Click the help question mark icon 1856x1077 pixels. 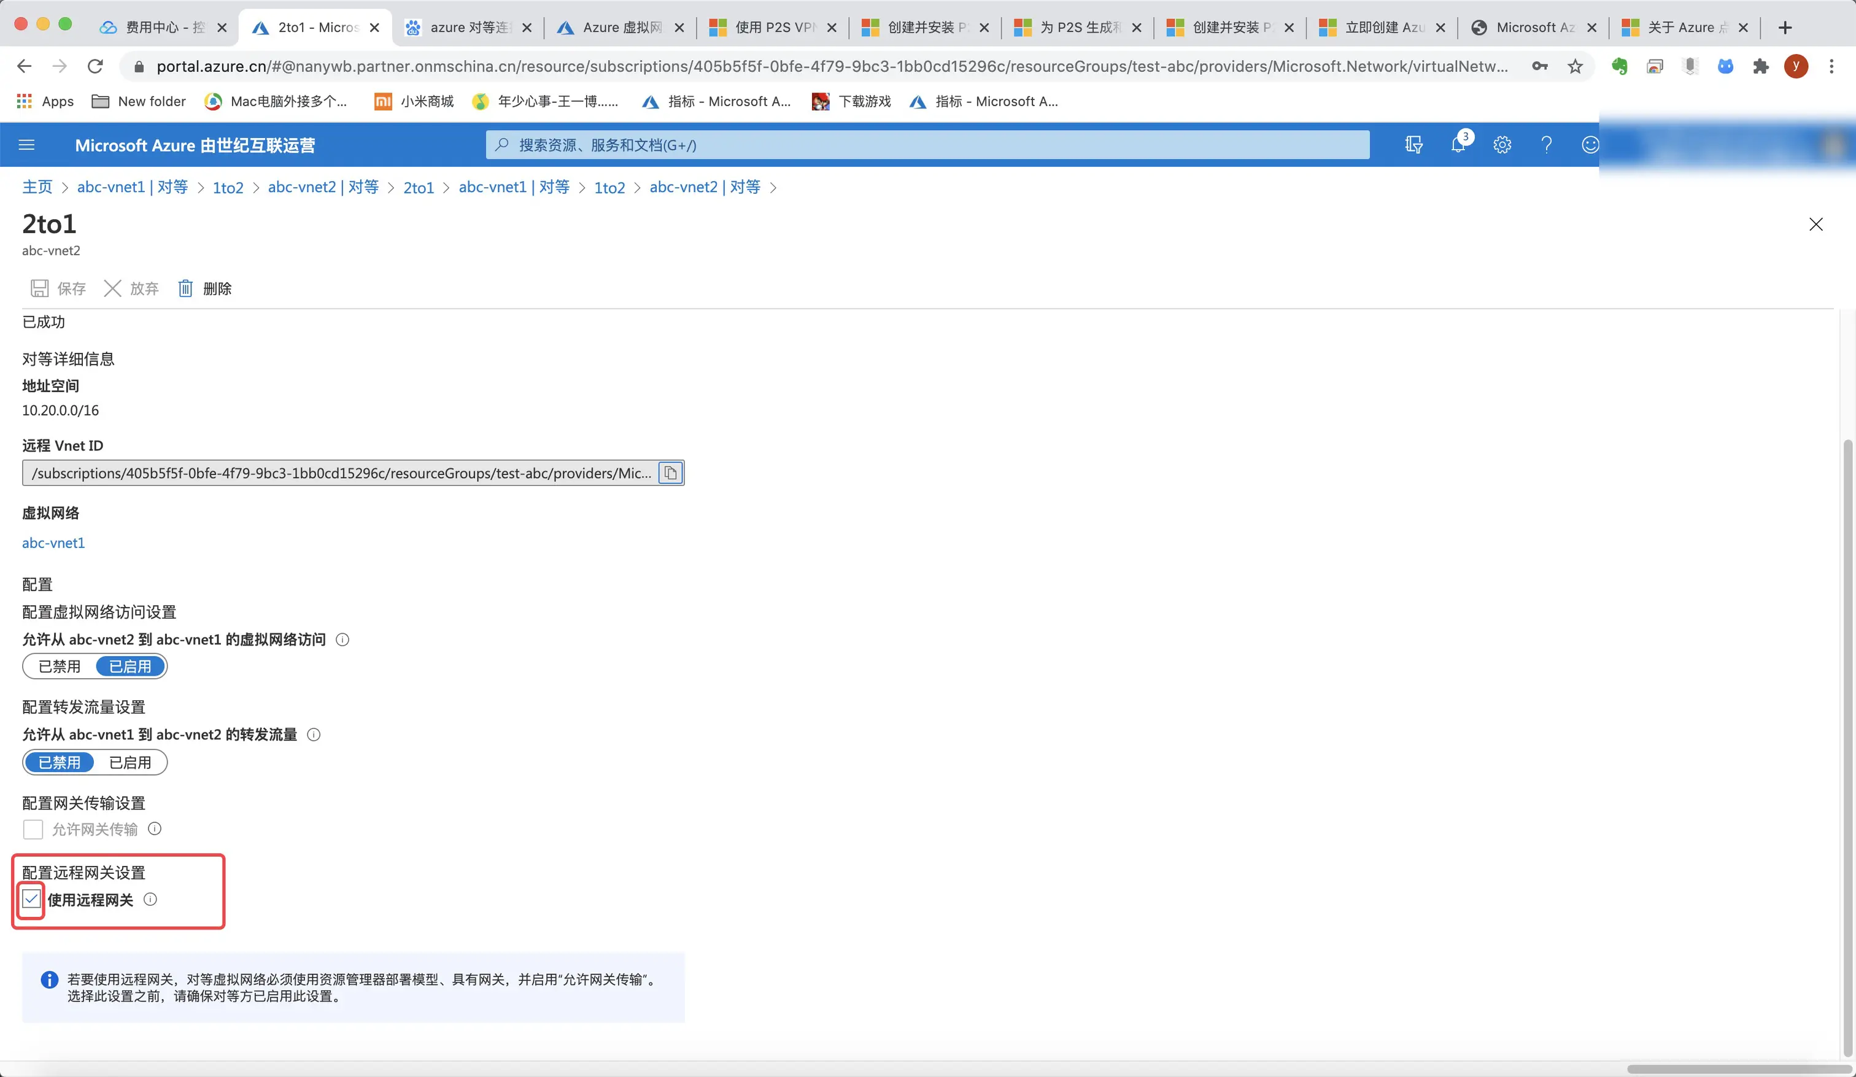point(1546,145)
